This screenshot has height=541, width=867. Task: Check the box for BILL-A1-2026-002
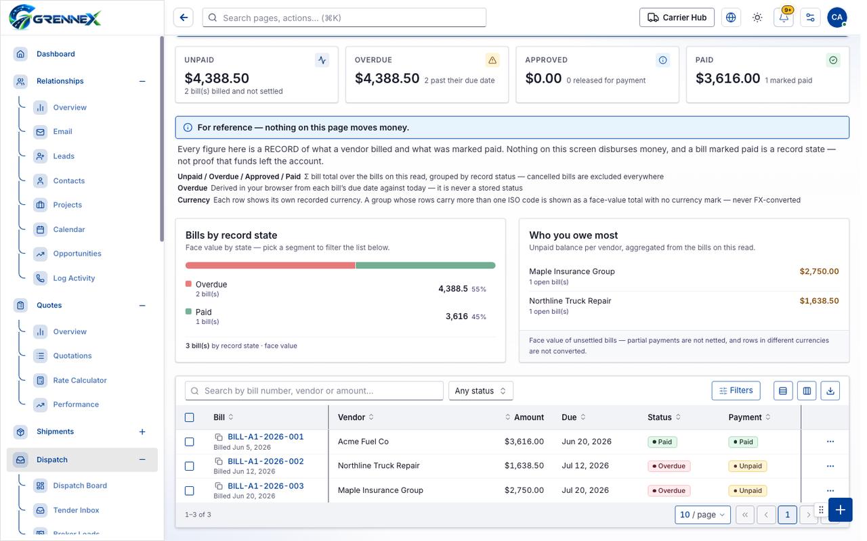coord(190,466)
